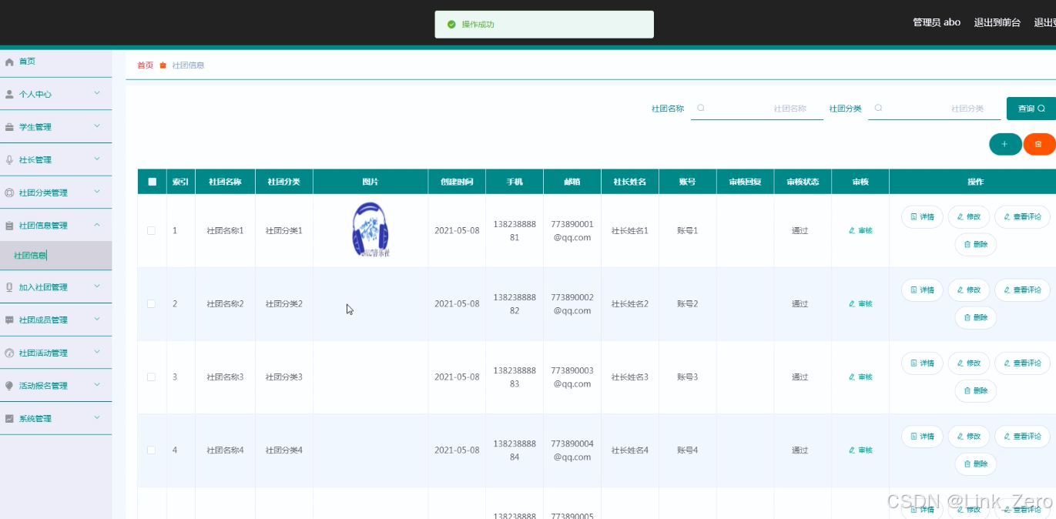Expand the 社团活动管理 chevron

click(x=97, y=352)
